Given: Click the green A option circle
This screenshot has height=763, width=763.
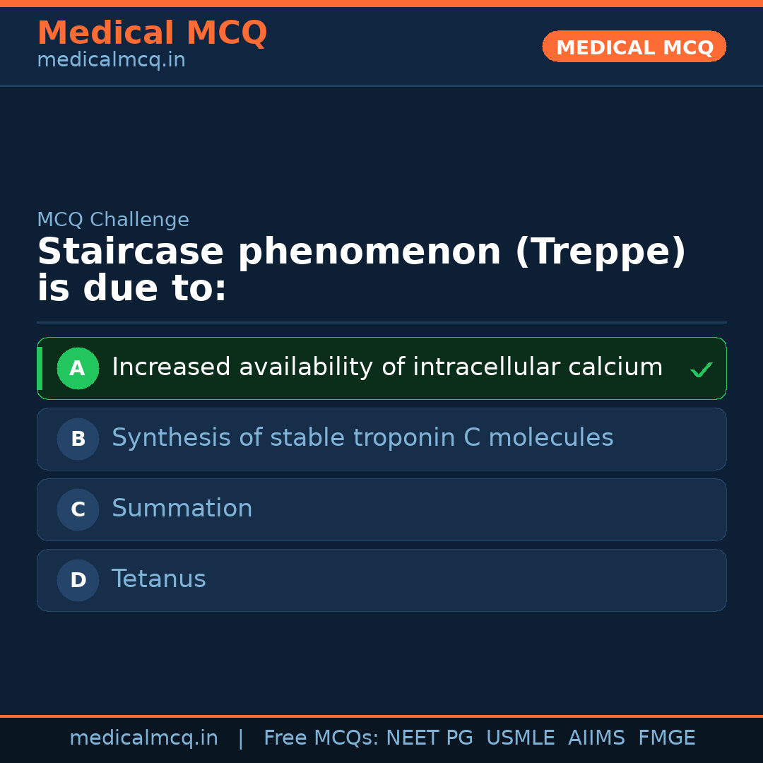Looking at the screenshot, I should 78,368.
